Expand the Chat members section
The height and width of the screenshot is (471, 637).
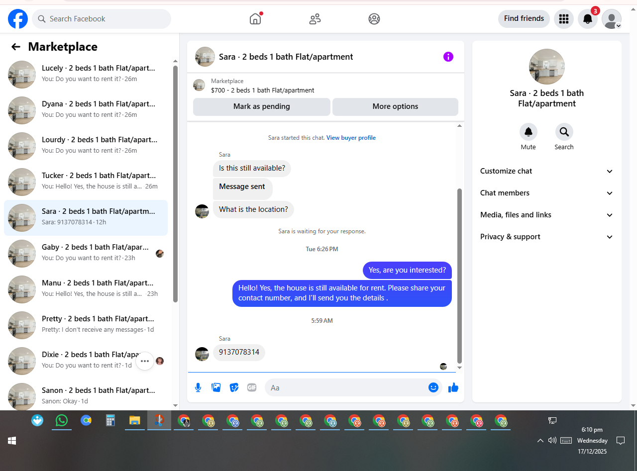coord(546,193)
